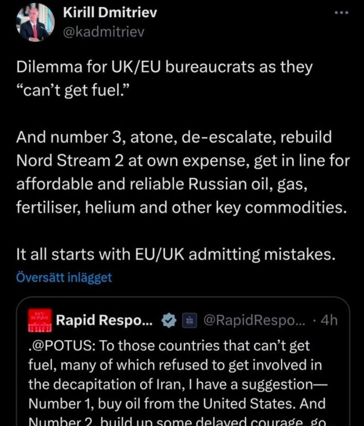Screen dimensions: 364x426
Task: Open the "Rapid Respo..." account name
Action: click(x=104, y=321)
